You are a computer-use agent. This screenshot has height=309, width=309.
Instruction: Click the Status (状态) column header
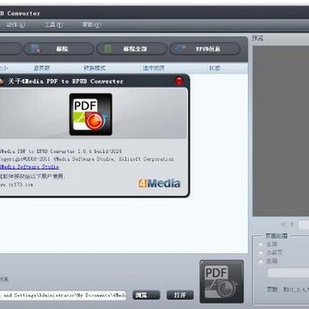(x=215, y=68)
